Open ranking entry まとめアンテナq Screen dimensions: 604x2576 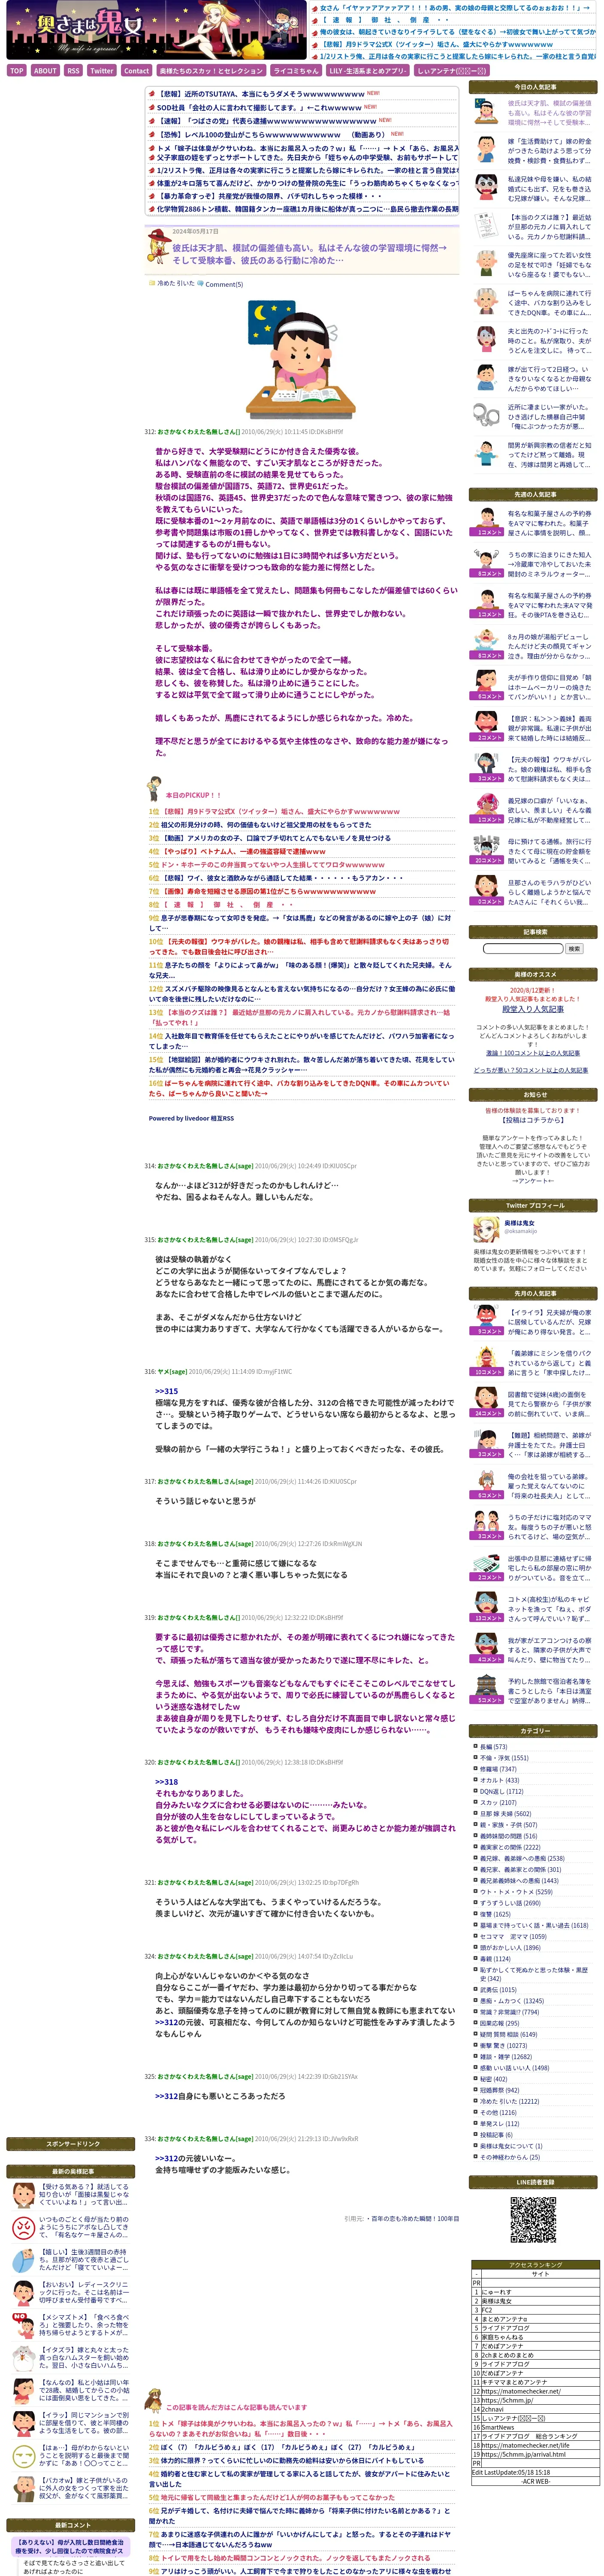(x=504, y=2319)
